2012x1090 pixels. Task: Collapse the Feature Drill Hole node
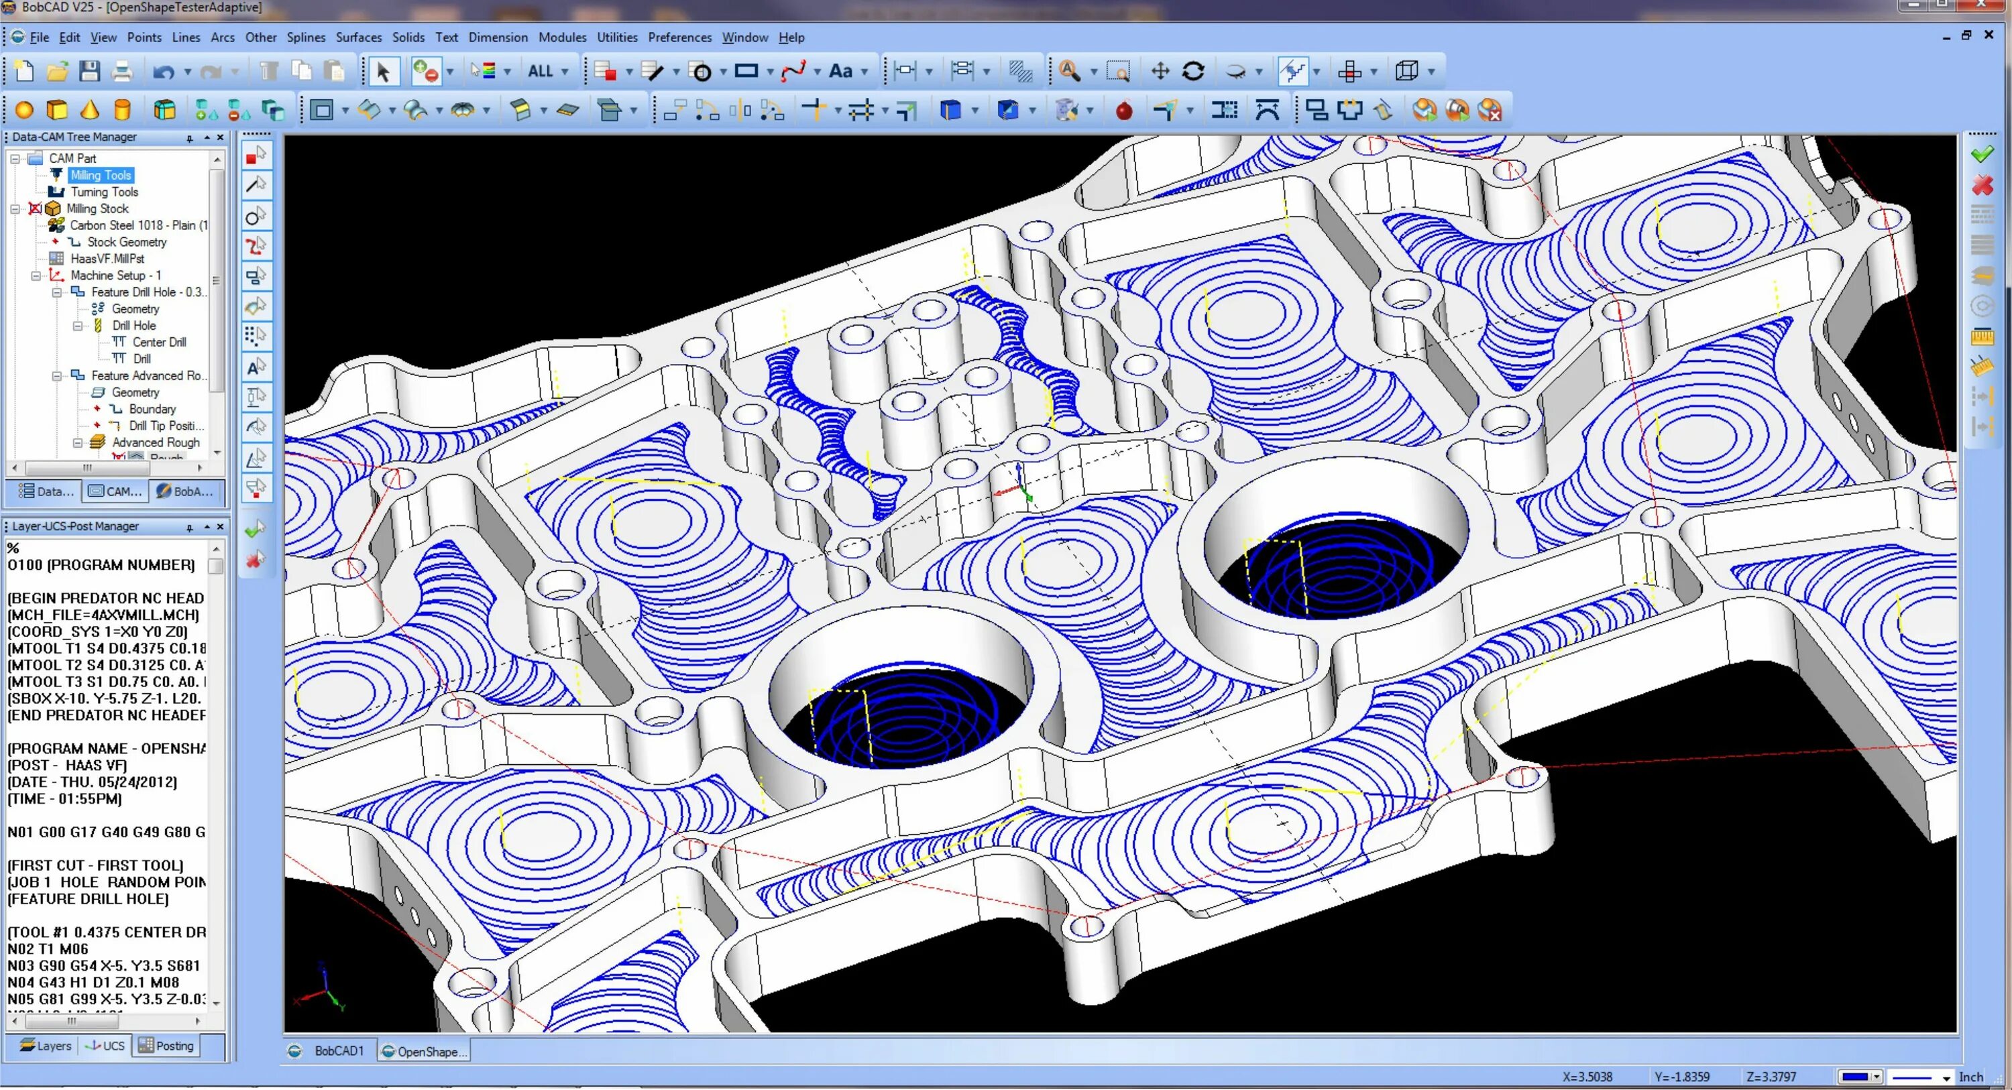click(x=57, y=292)
